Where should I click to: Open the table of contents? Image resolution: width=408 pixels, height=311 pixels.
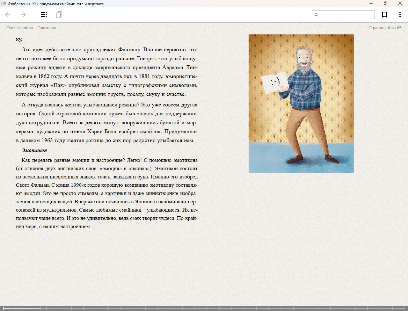coord(44,15)
